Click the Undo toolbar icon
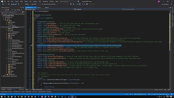 (x=18, y=4)
